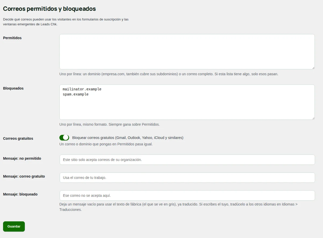The image size is (323, 238).
Task: Click the 'Deja un mensaje vacío' help text
Action: pos(178,207)
